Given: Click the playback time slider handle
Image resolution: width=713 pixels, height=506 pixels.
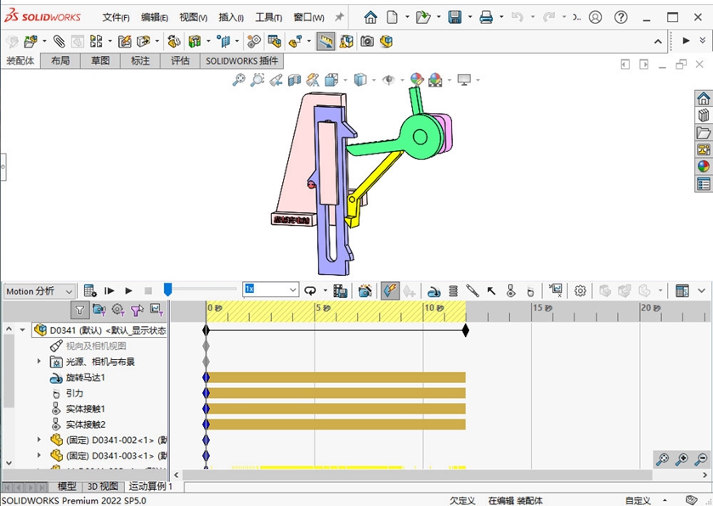Looking at the screenshot, I should (x=168, y=290).
